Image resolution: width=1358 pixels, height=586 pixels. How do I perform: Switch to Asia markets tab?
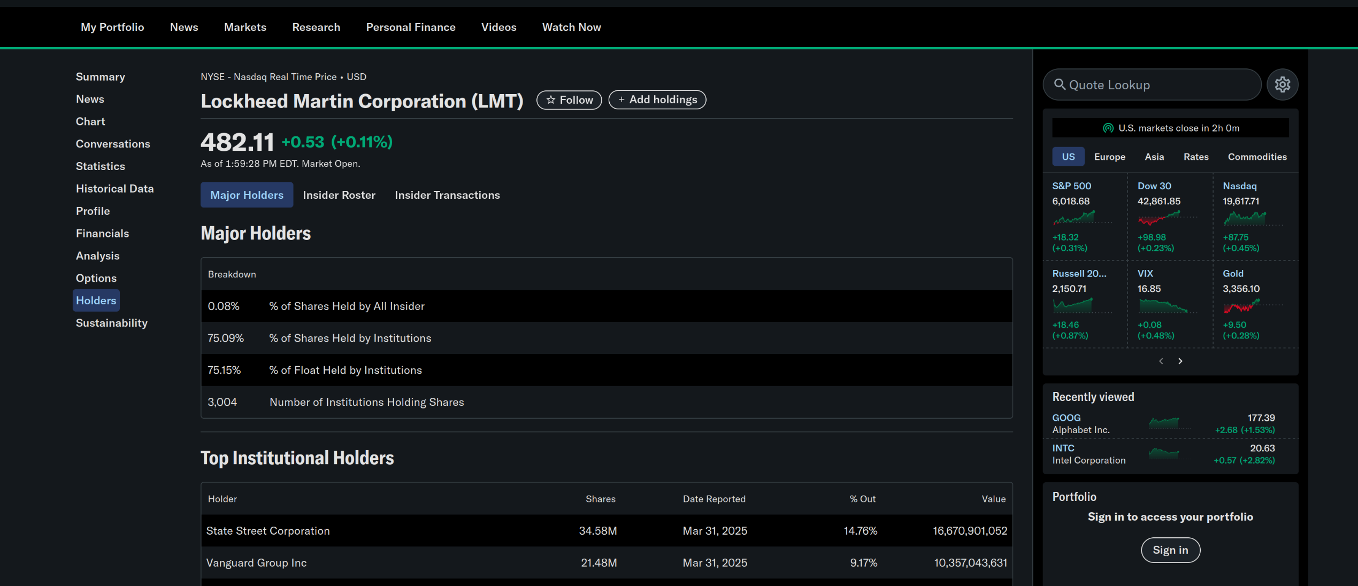click(1154, 157)
